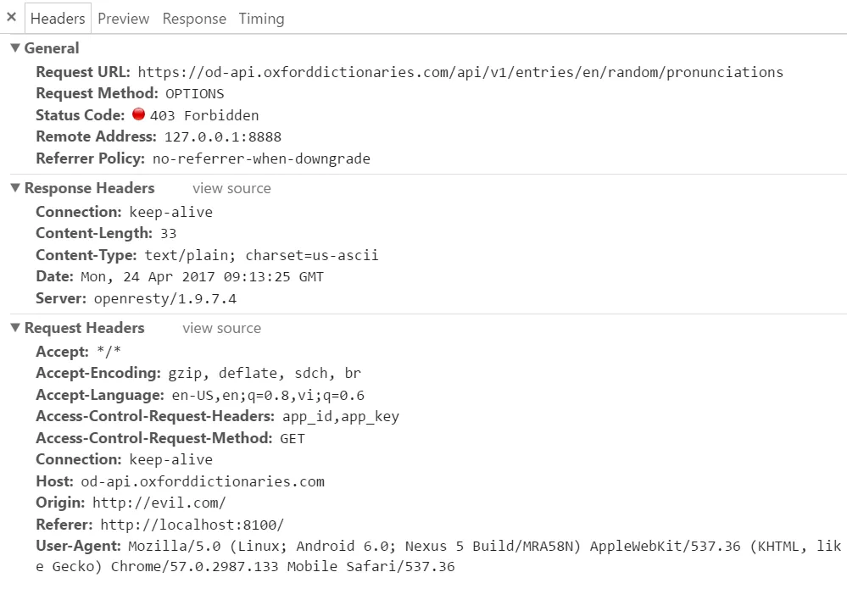The image size is (847, 611).
Task: View source of Request Headers
Action: pos(221,328)
